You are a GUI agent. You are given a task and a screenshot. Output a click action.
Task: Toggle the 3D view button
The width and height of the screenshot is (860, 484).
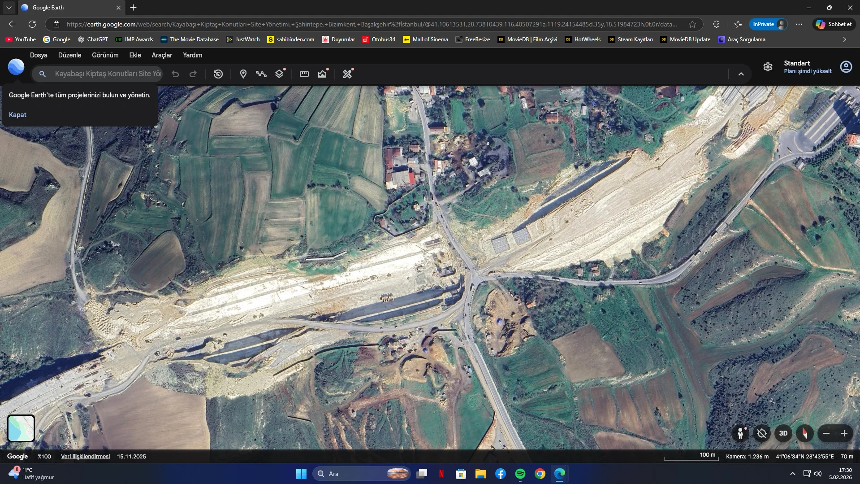(783, 433)
